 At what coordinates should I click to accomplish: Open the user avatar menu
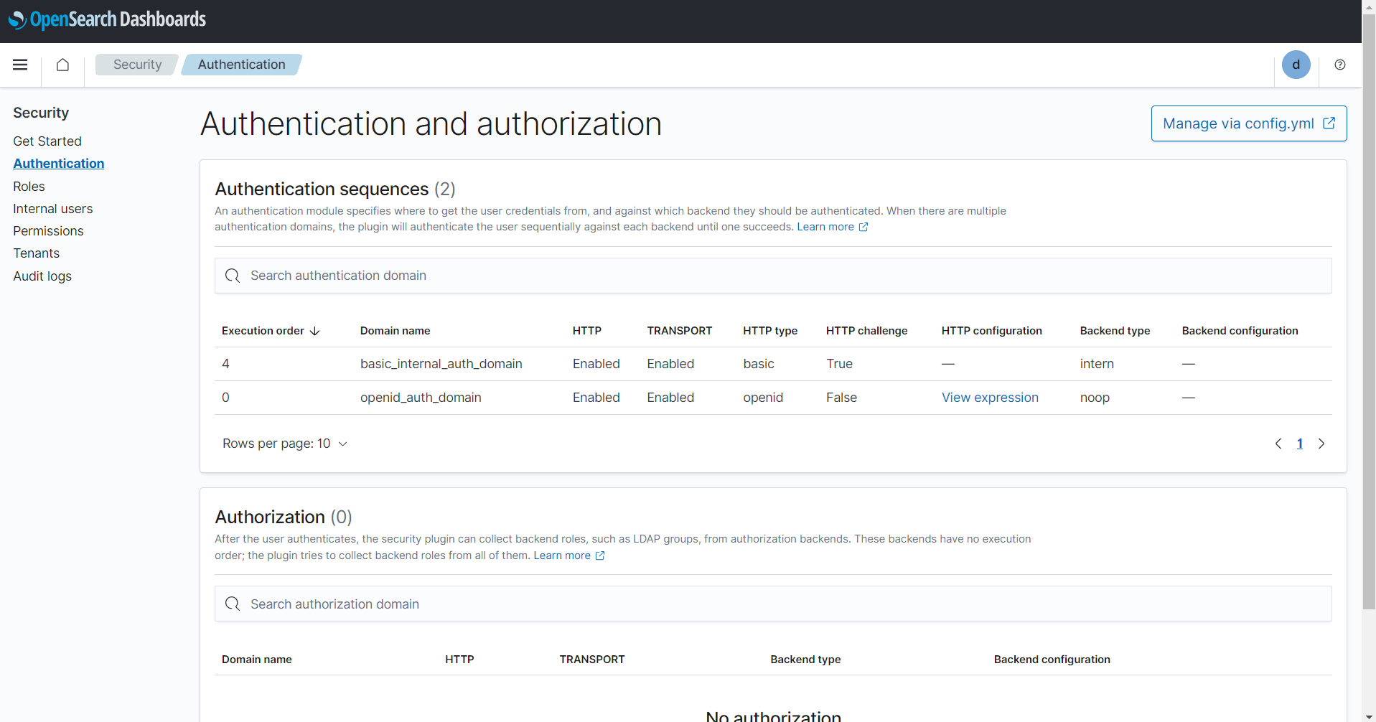(x=1296, y=65)
